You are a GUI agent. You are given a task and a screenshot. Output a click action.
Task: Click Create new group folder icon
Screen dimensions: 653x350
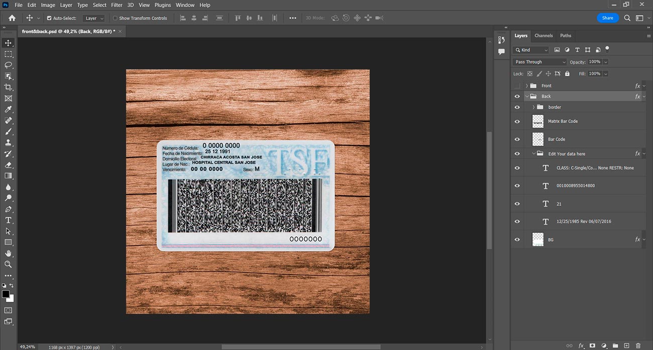pyautogui.click(x=615, y=345)
